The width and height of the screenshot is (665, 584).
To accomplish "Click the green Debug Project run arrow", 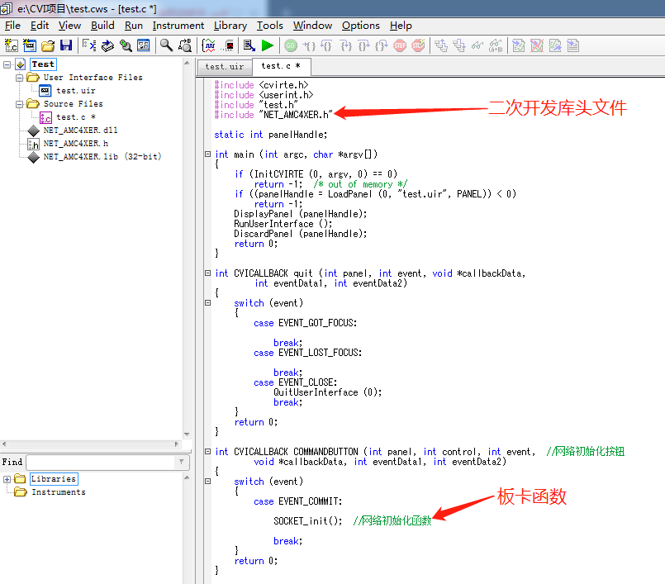I will point(268,45).
